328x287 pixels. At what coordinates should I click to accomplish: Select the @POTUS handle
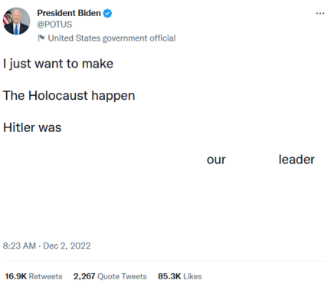[x=54, y=25]
